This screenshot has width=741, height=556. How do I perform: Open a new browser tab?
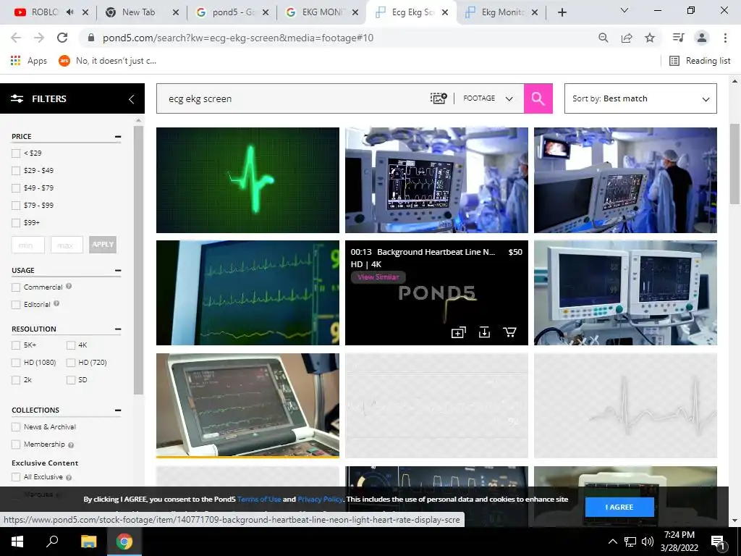pyautogui.click(x=562, y=13)
